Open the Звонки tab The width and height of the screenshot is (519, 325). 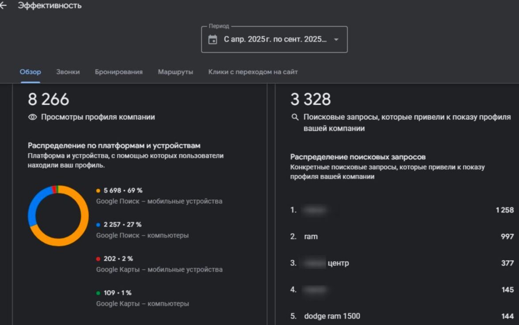[x=68, y=72]
